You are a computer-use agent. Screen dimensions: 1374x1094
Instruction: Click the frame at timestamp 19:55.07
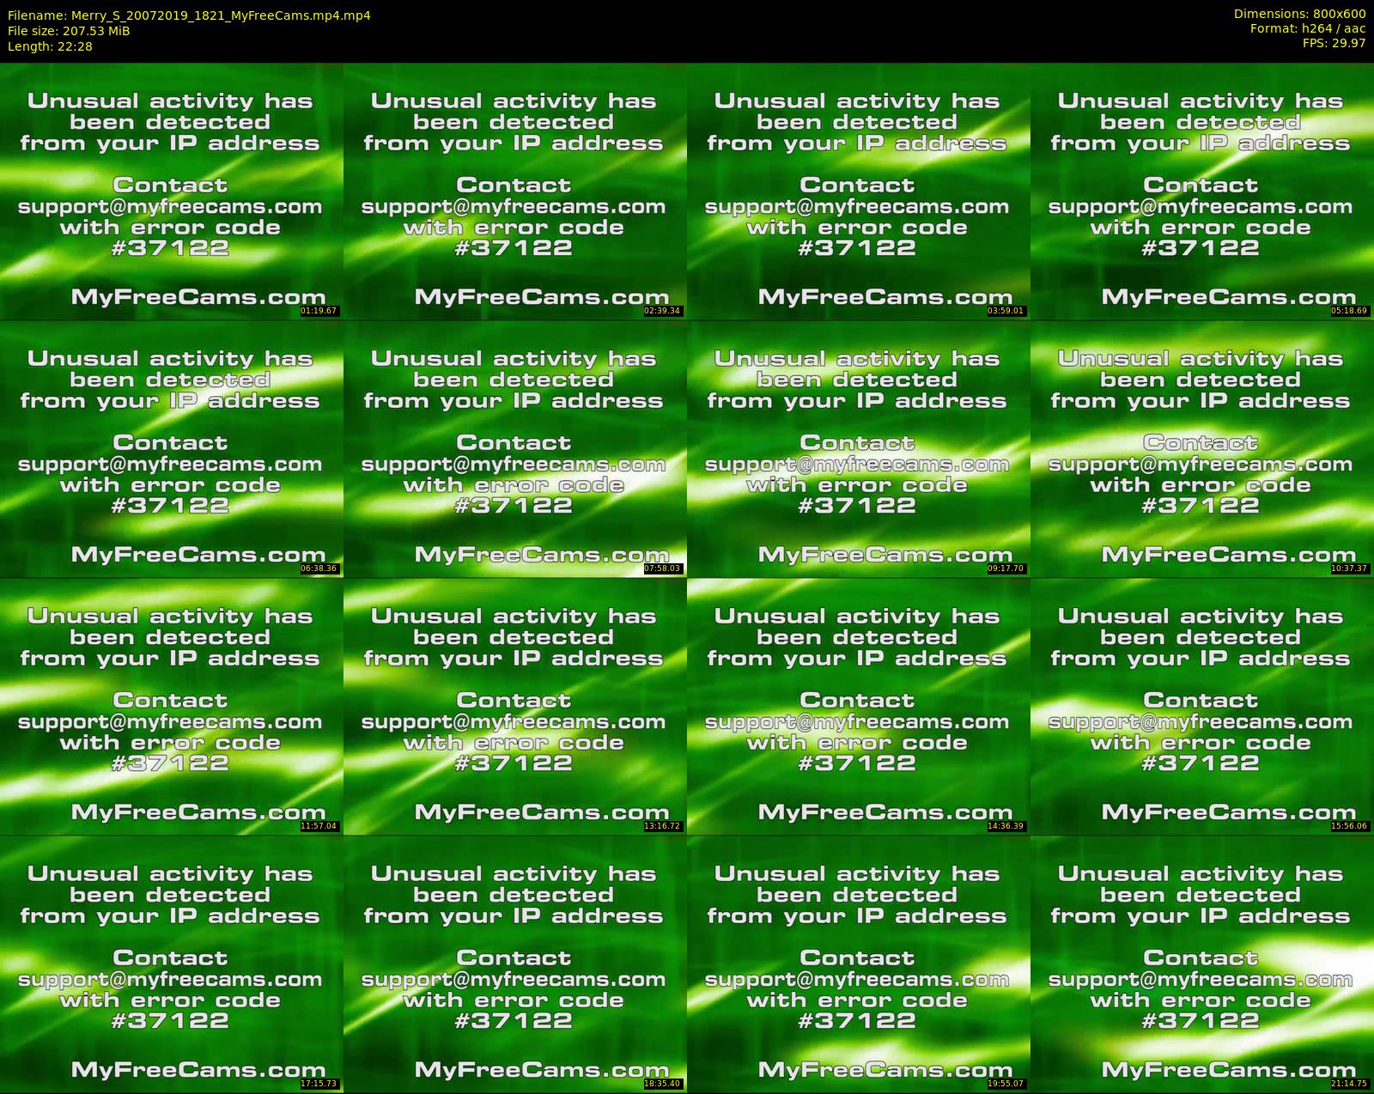tap(859, 964)
